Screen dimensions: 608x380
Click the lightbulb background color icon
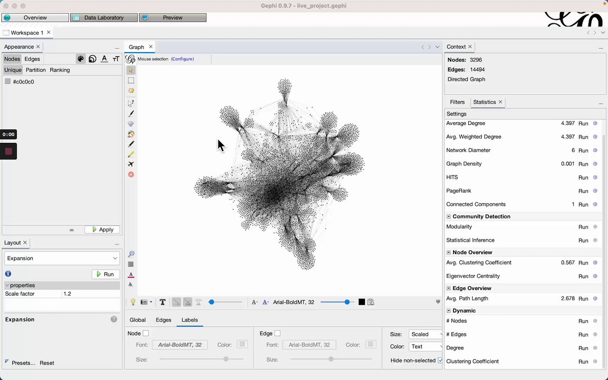click(x=133, y=302)
